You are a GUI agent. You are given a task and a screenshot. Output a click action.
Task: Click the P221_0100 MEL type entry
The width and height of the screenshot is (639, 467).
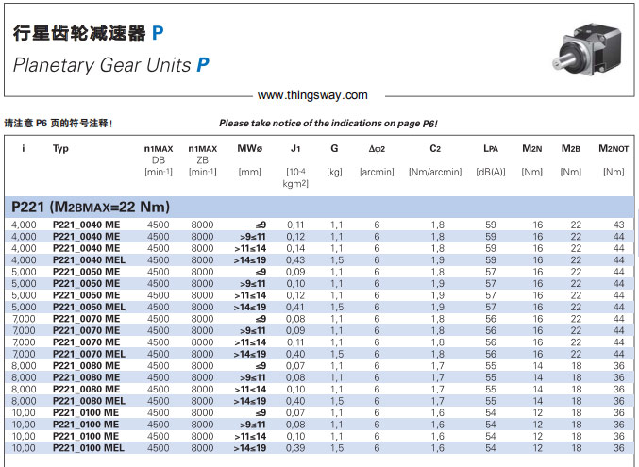click(x=89, y=448)
